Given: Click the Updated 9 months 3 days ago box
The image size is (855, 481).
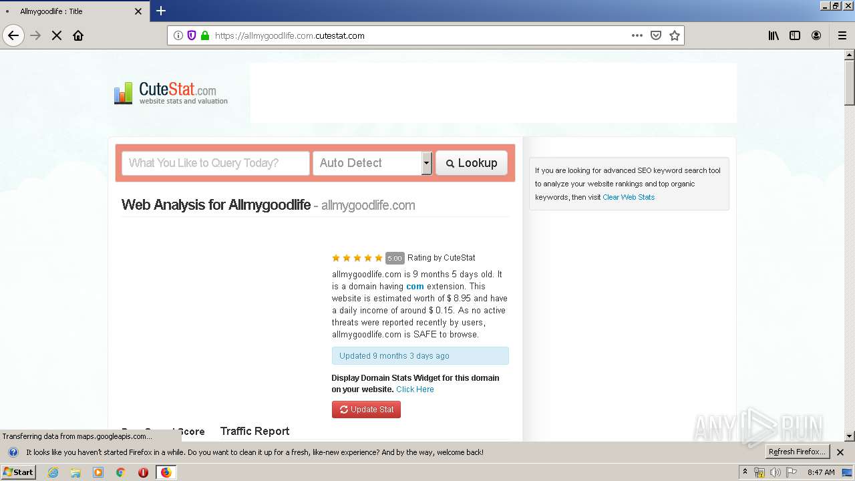Looking at the screenshot, I should (x=420, y=356).
